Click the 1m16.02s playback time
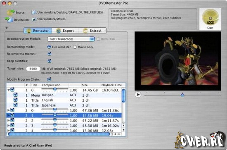227x150 pixels. click(110, 126)
